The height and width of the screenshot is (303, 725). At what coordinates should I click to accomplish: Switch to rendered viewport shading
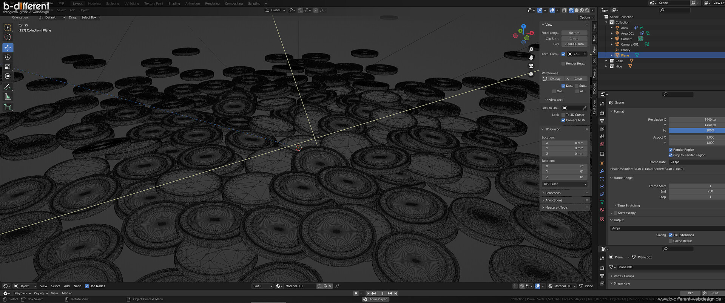[x=587, y=10]
